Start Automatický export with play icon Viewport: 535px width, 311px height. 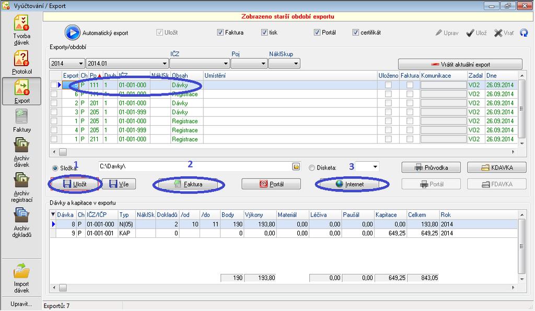72,33
